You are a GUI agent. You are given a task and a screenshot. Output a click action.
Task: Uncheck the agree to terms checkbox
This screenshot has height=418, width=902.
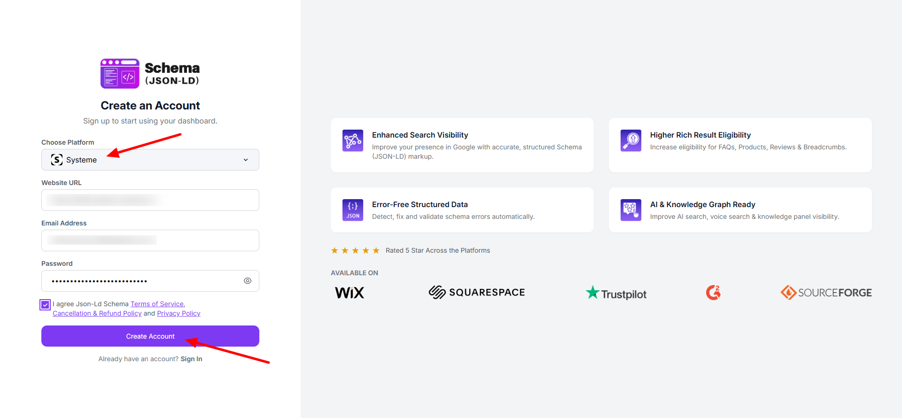45,305
